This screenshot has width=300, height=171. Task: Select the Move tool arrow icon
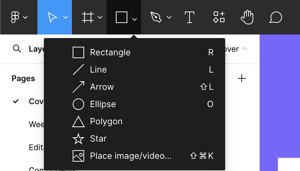point(52,17)
